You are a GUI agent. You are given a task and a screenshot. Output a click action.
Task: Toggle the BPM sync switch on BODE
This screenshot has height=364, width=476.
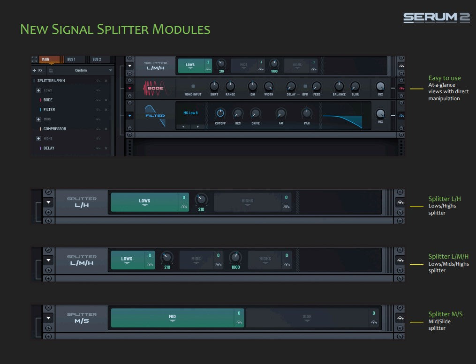pos(305,86)
